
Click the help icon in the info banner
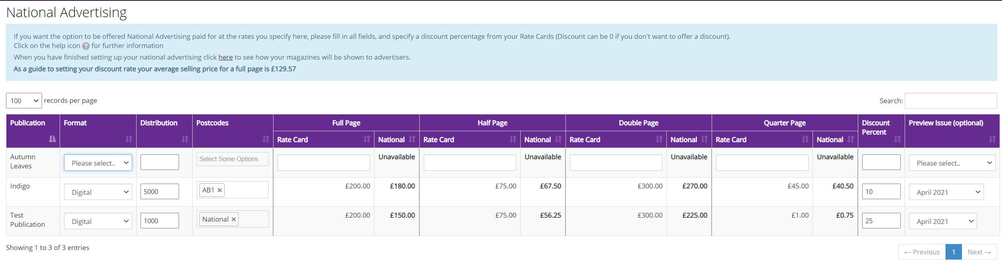86,46
